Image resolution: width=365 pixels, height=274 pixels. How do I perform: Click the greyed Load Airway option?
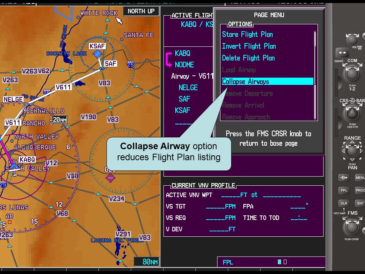tap(239, 70)
